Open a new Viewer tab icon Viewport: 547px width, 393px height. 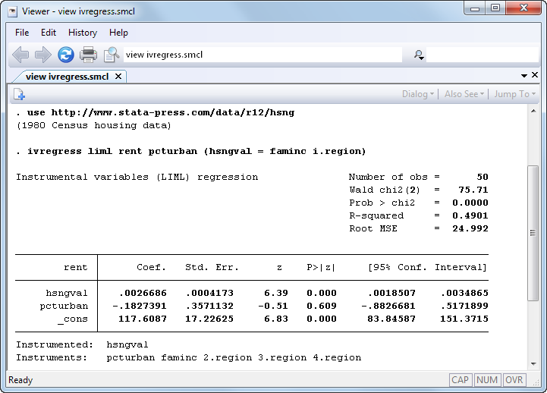(19, 94)
